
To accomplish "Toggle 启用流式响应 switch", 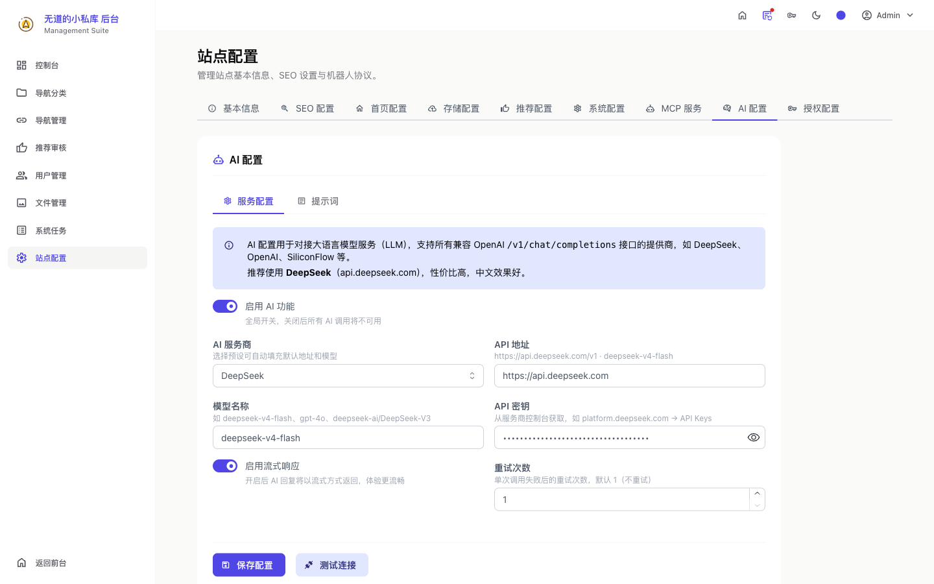I will point(225,466).
